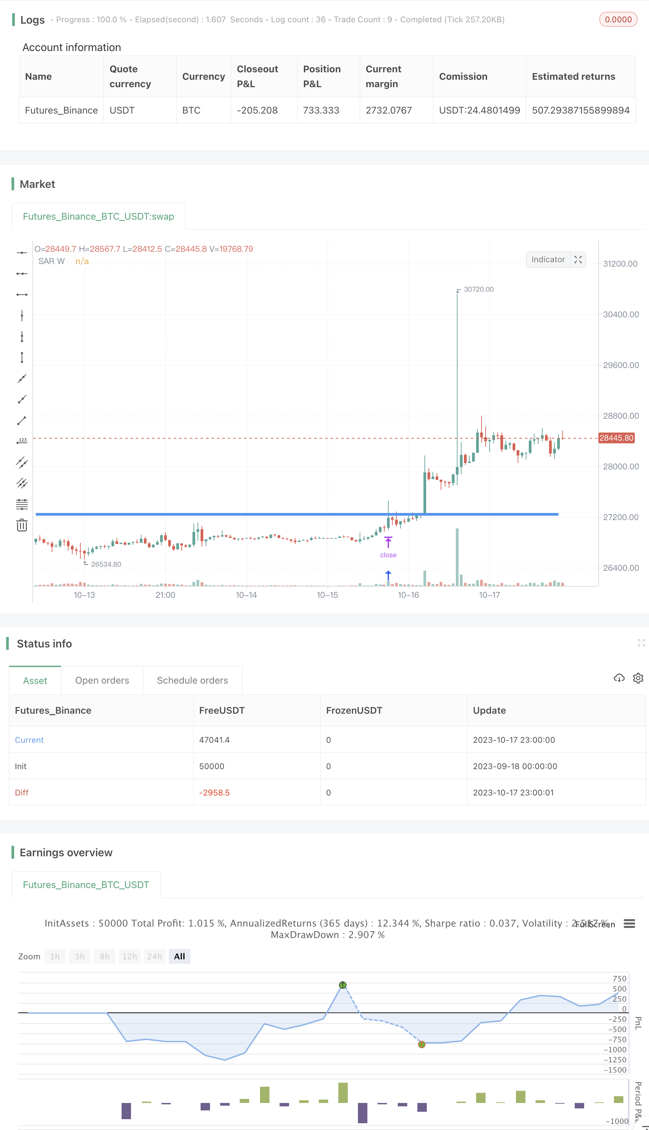Select the parallel channel lines tool
This screenshot has height=1130, width=649.
coord(22,462)
